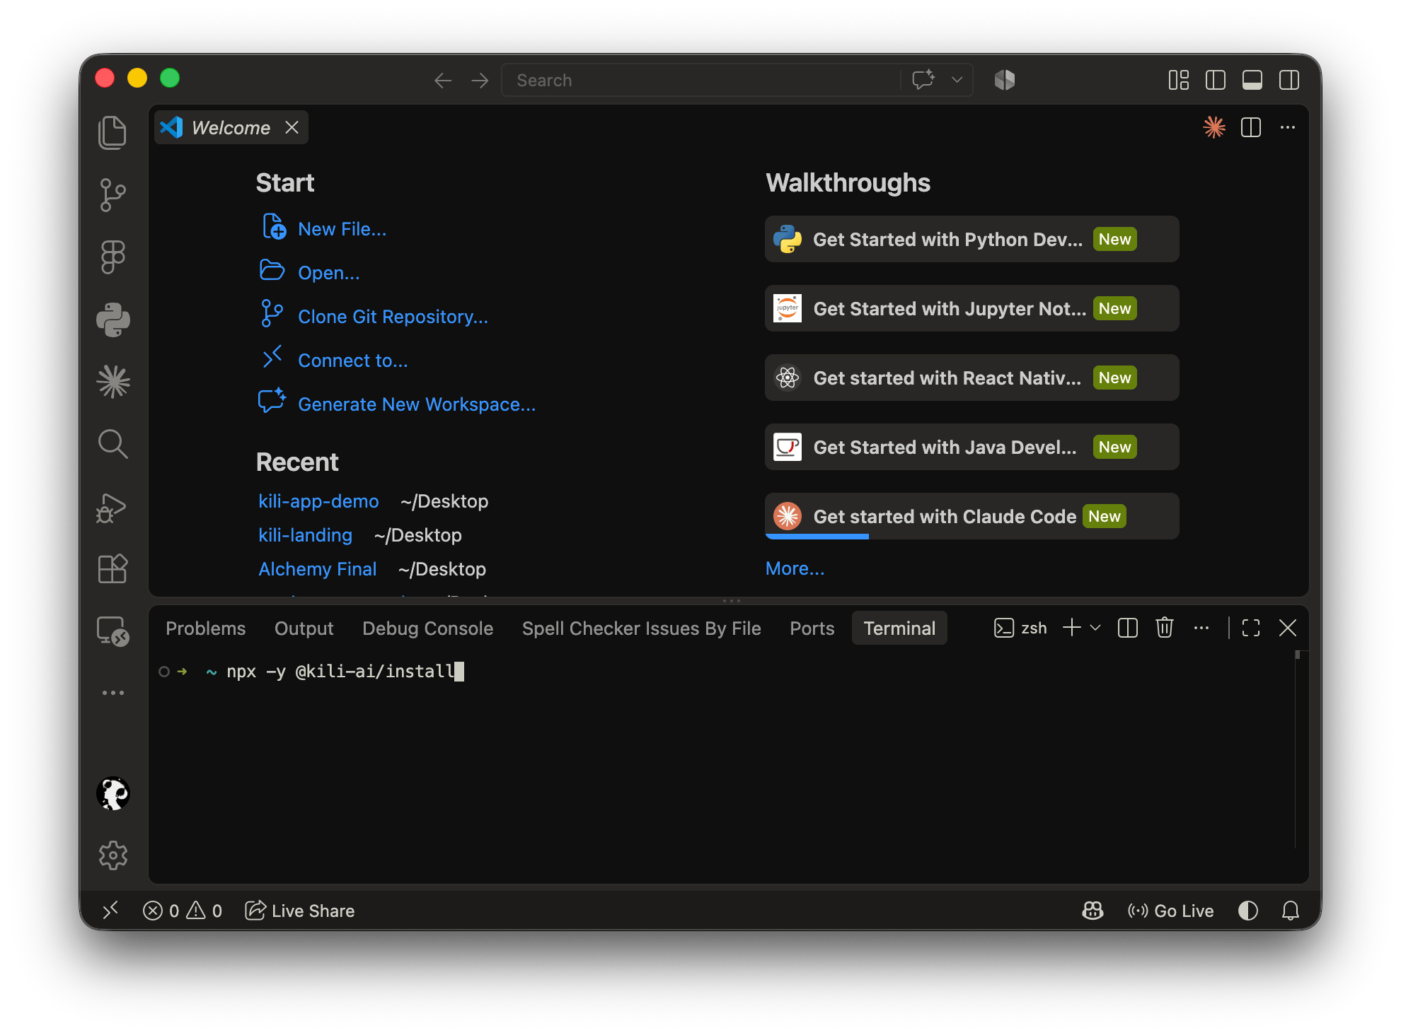1401x1035 pixels.
Task: Go forward with the right arrow
Action: 480,80
